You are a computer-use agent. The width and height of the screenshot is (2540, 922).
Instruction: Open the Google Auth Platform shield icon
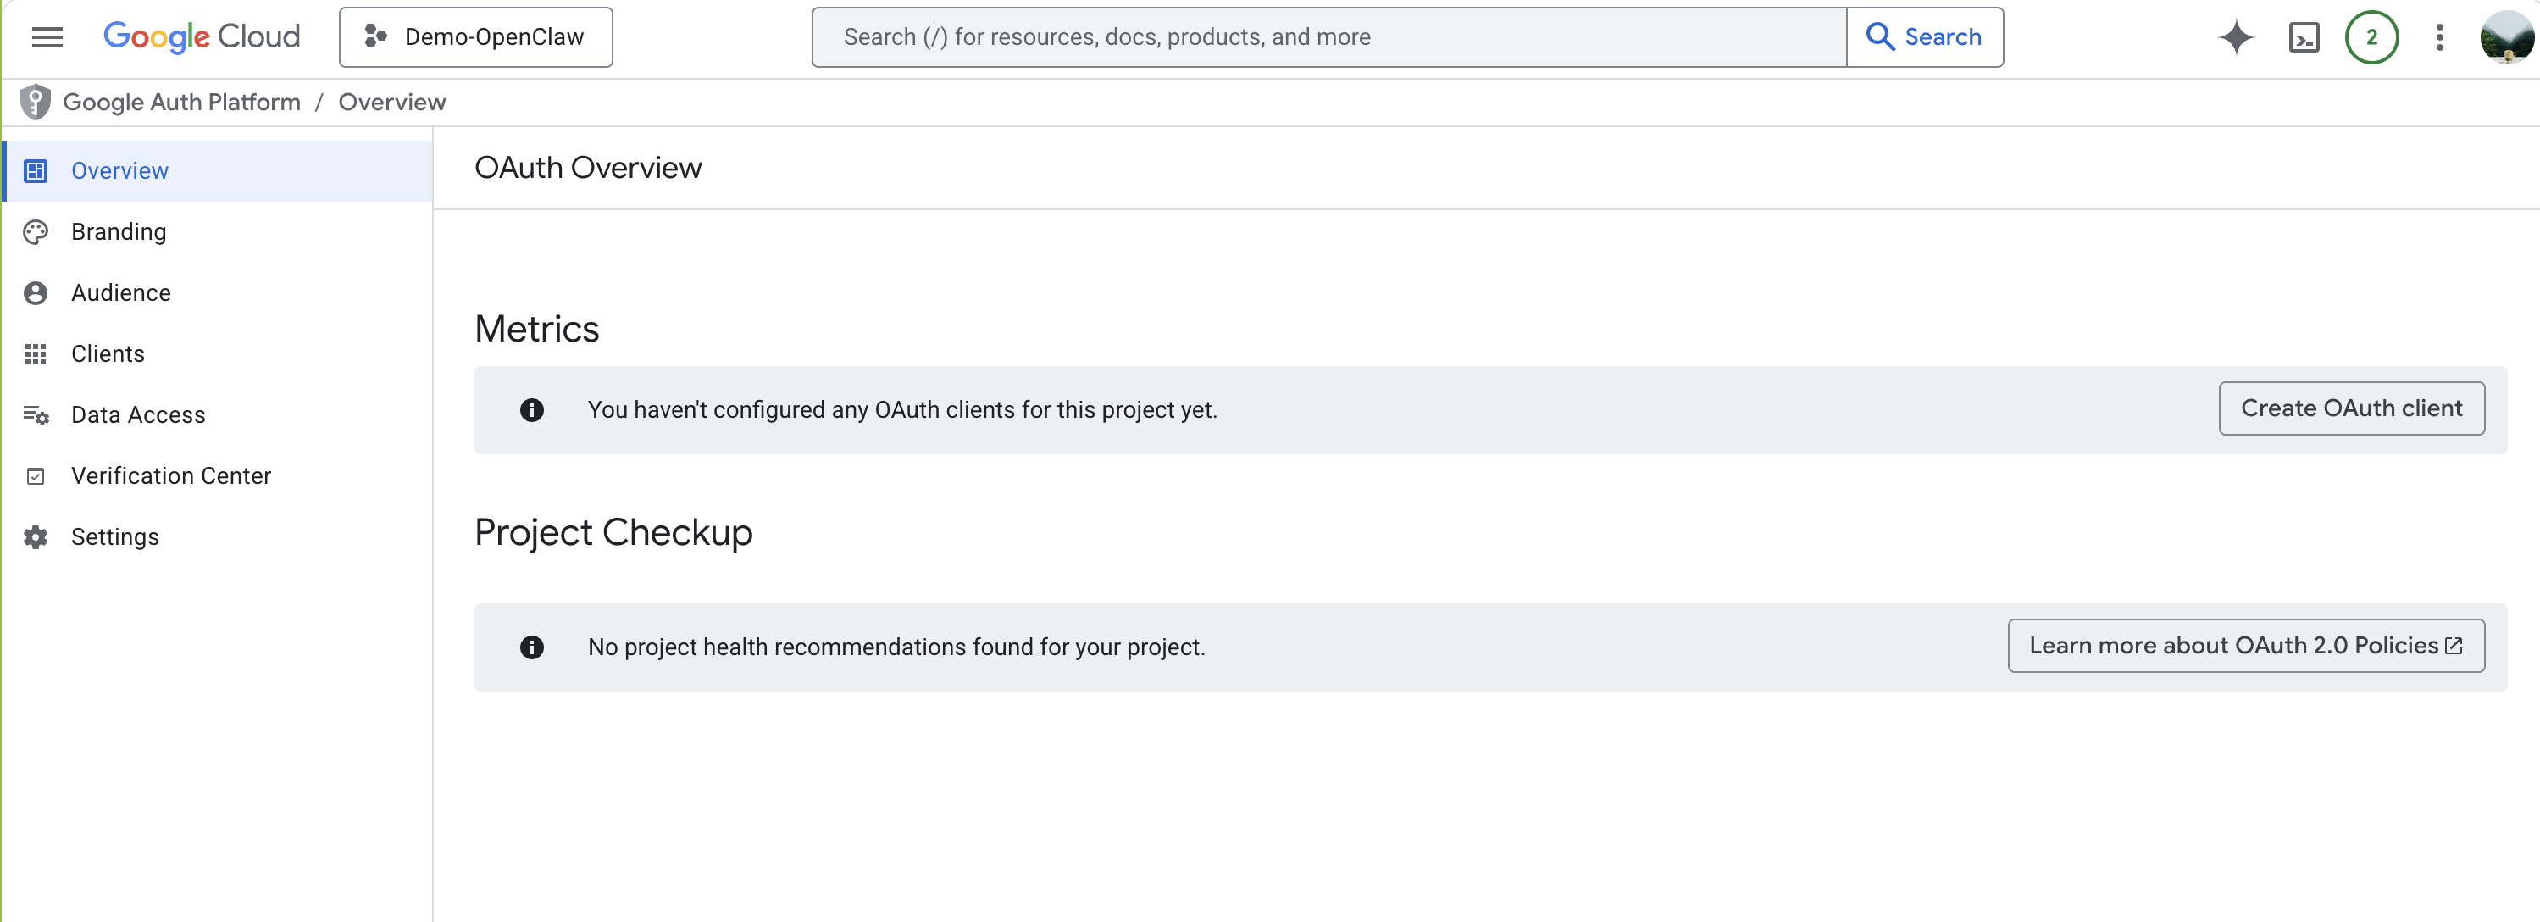tap(36, 101)
